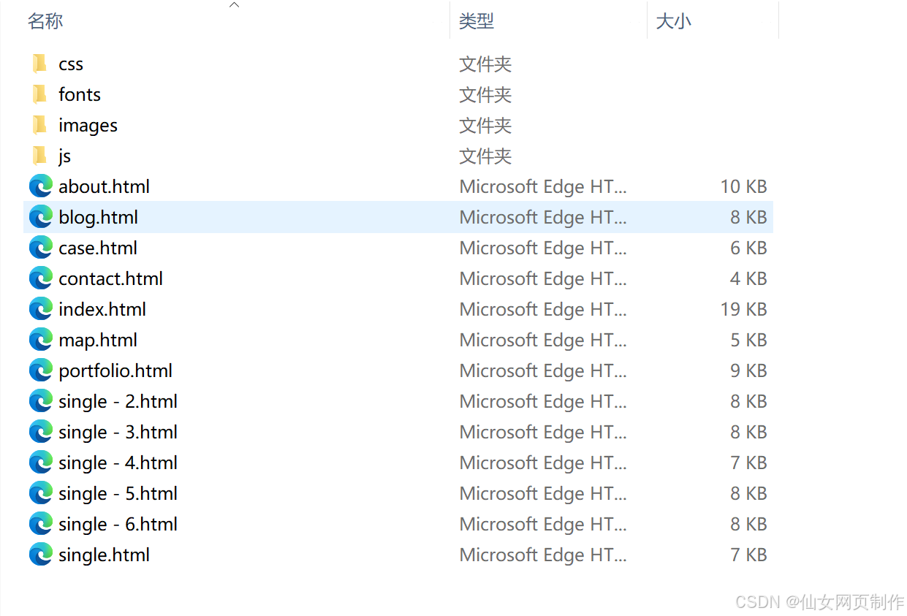Open the index.html file
Viewport: 907px width, 616px height.
[x=102, y=308]
